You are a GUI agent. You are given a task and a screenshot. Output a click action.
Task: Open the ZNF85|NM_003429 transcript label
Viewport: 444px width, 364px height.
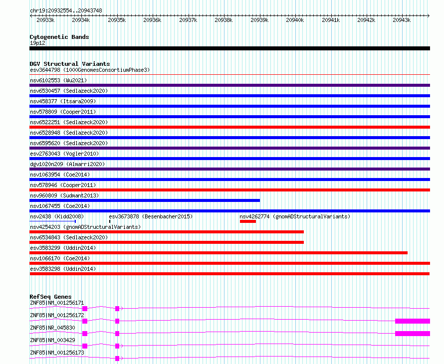pyautogui.click(x=52, y=340)
